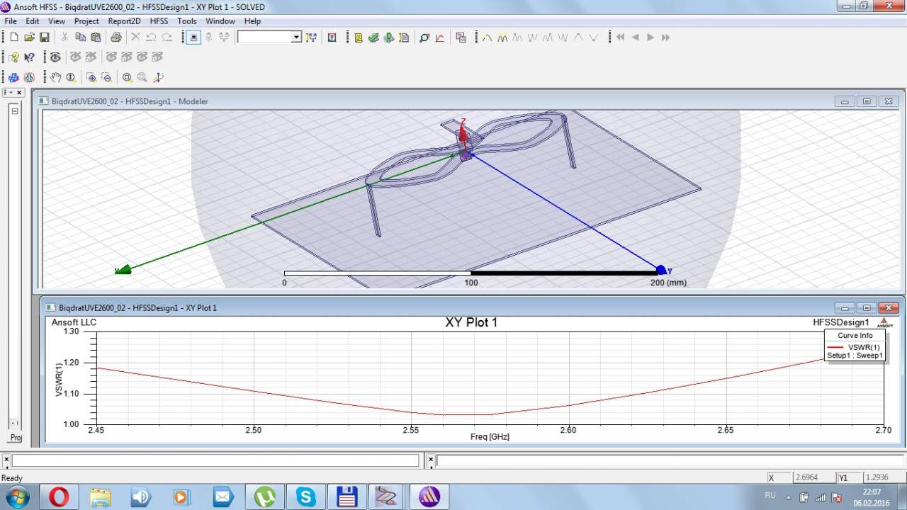Viewport: 907px width, 510px height.
Task: Select the Pan hand tool
Action: pos(56,77)
